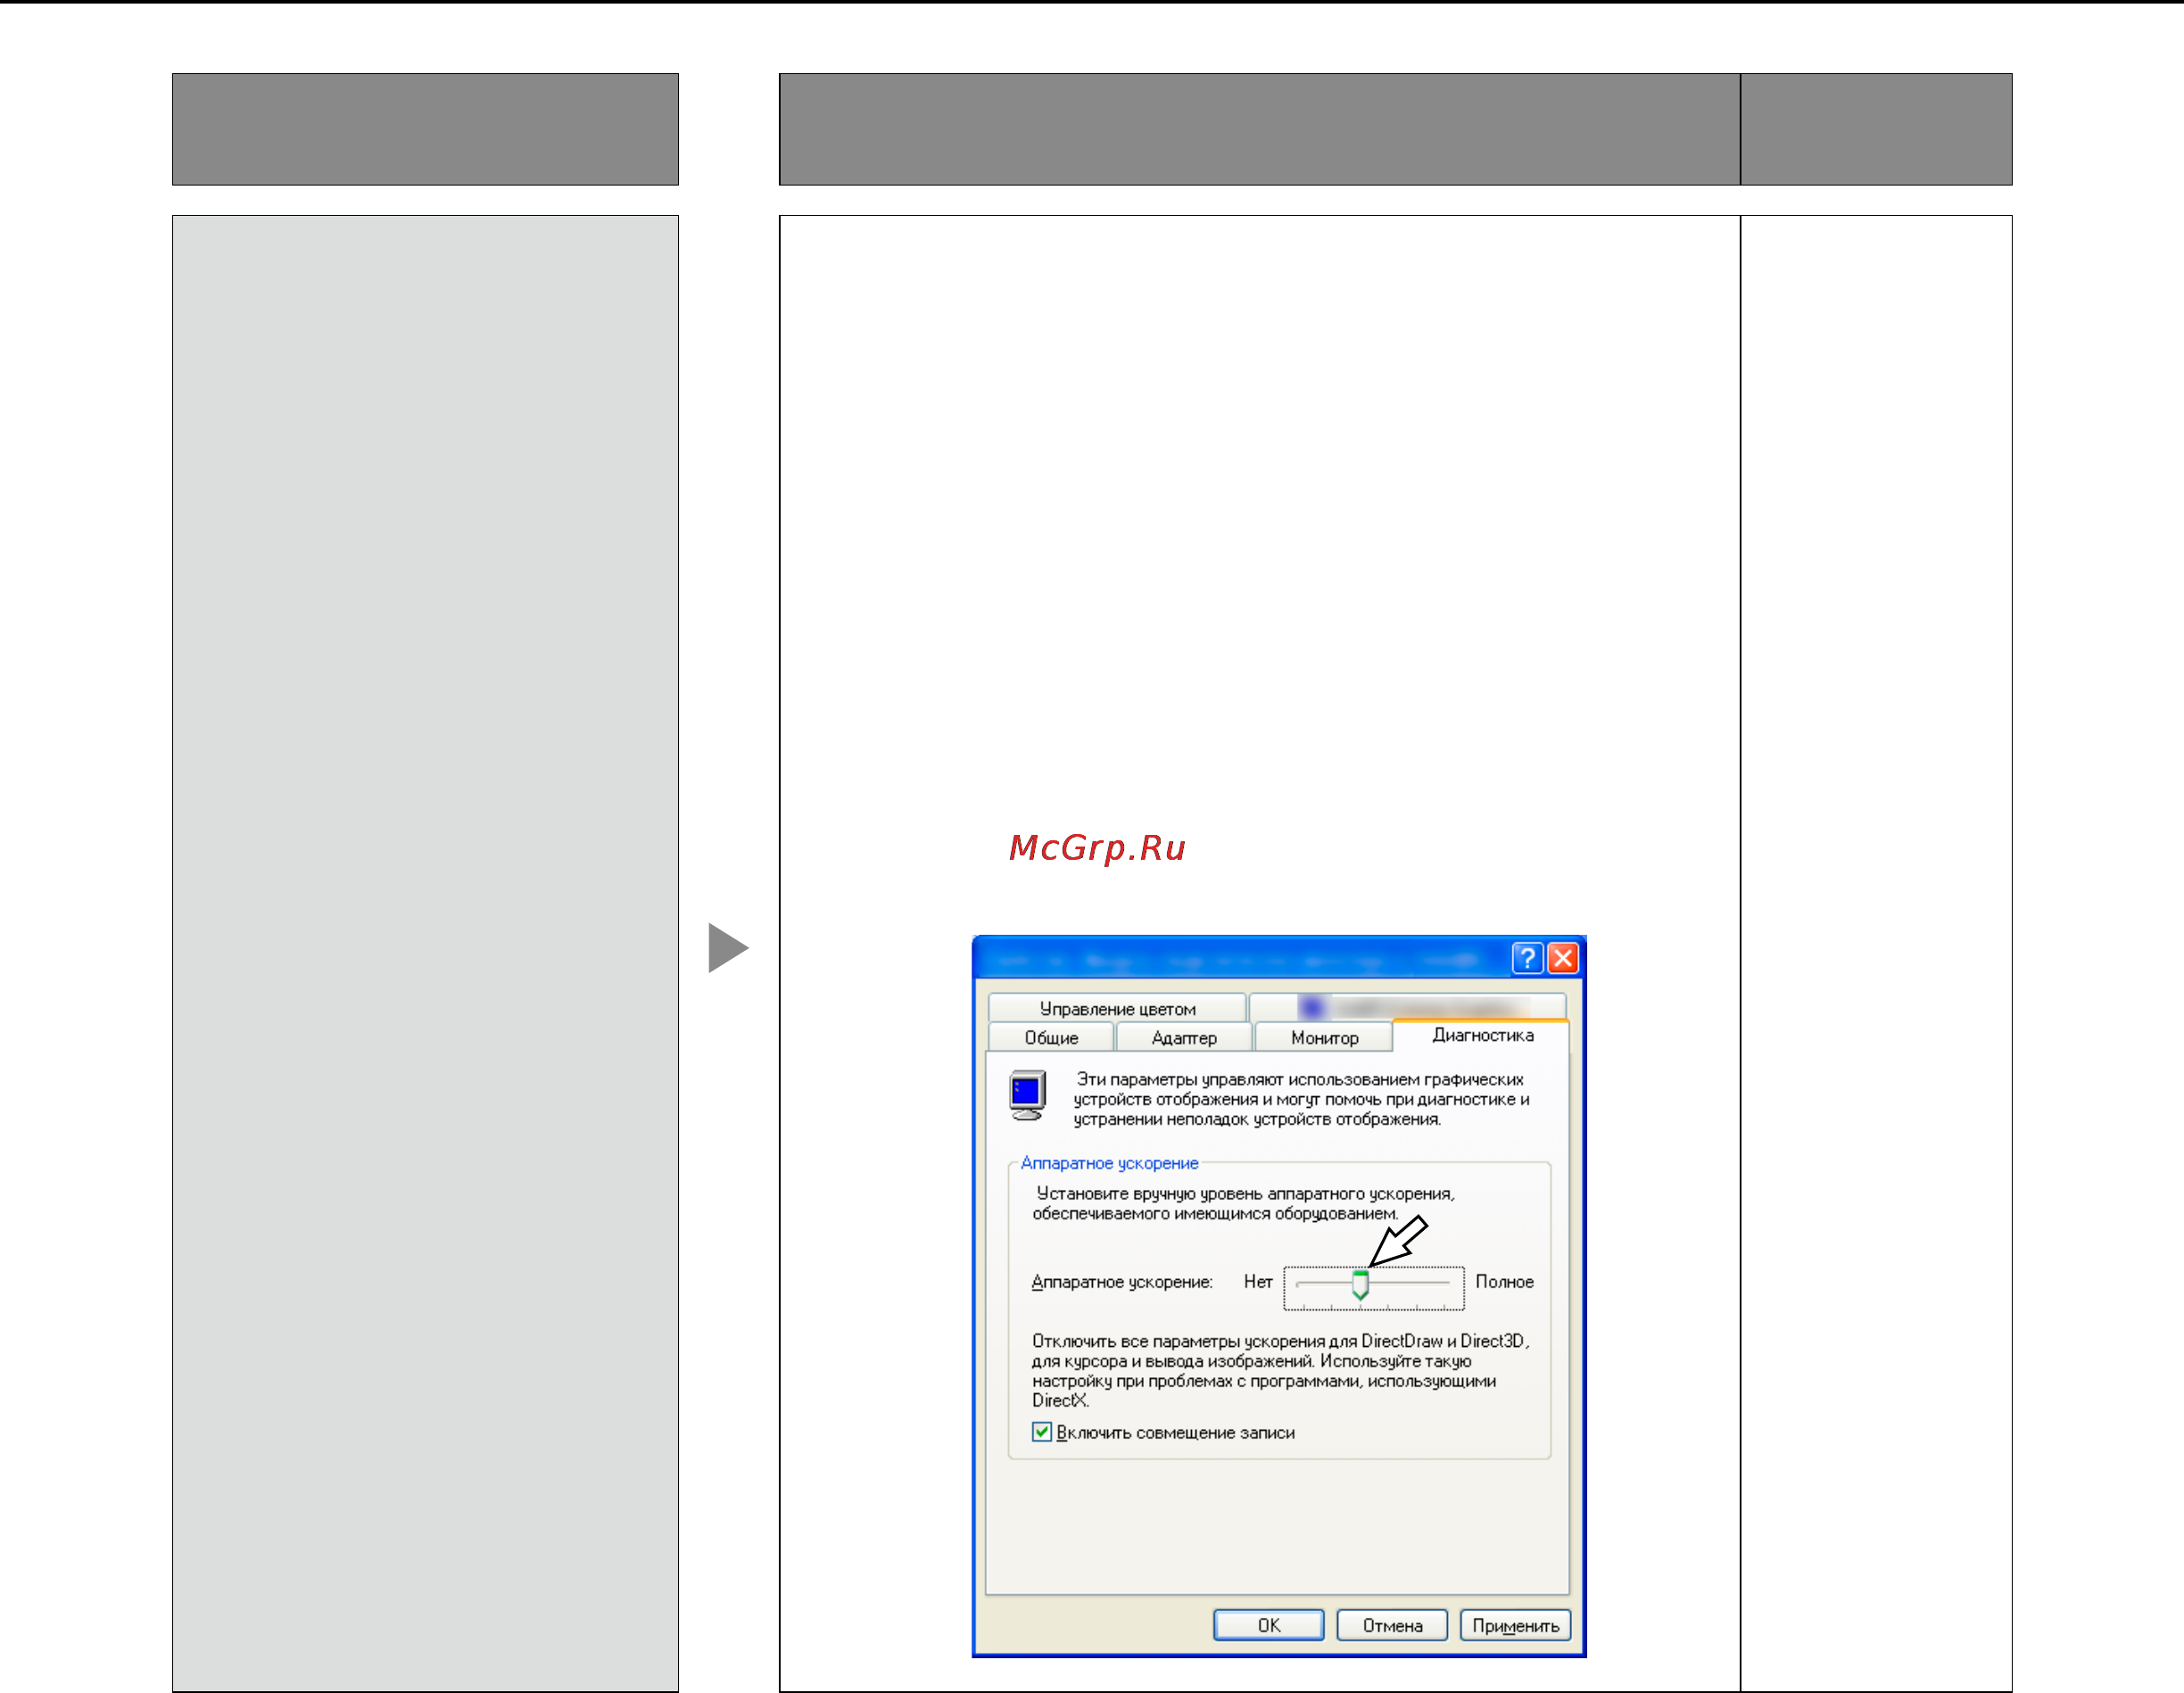This screenshot has width=2184, height=1693.
Task: Click the gray right-pointing triangle arrow
Action: (728, 947)
